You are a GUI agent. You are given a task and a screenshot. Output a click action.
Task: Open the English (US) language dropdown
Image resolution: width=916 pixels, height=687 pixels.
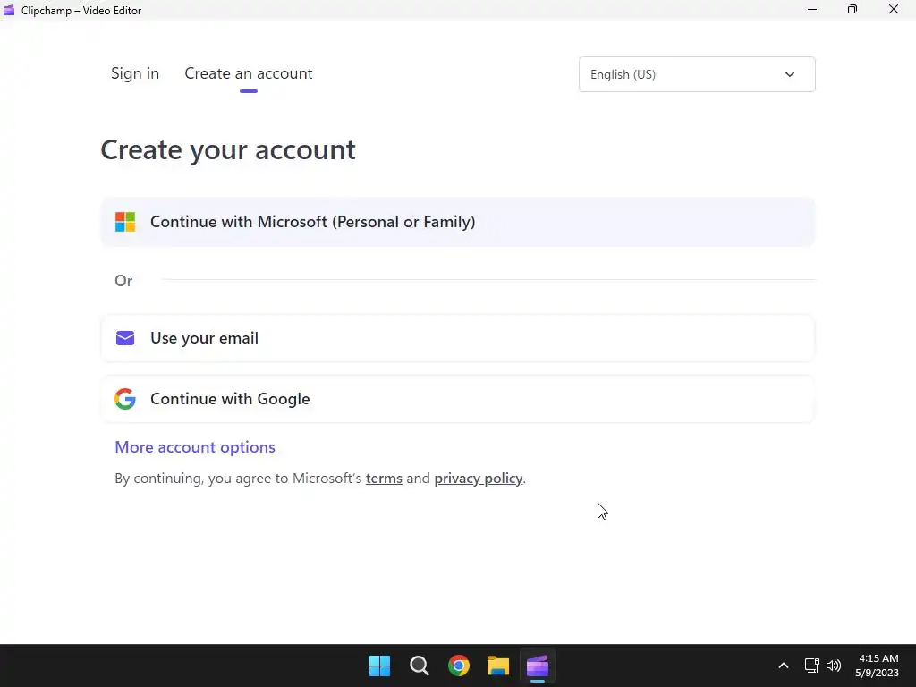[x=697, y=74]
